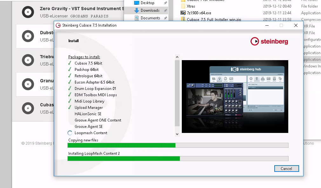Click the Xtras folder icon

tap(183, 6)
